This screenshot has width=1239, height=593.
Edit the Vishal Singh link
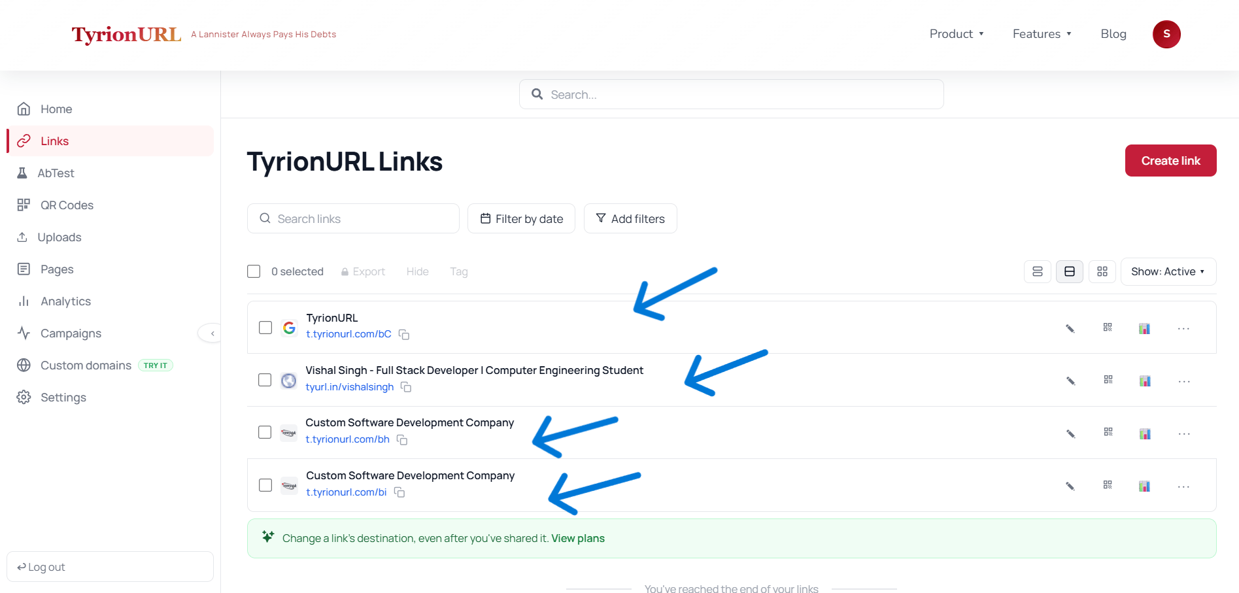coord(1071,381)
